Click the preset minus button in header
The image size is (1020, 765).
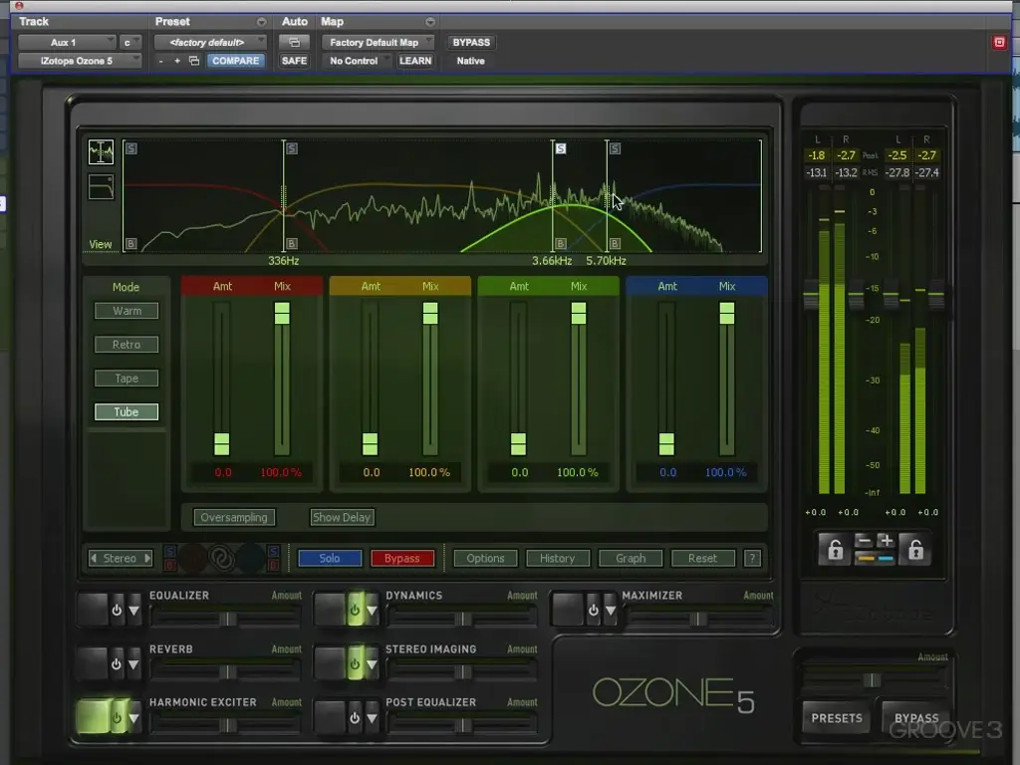pyautogui.click(x=160, y=61)
